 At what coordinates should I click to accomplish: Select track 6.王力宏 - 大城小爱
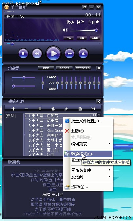click(45, 140)
